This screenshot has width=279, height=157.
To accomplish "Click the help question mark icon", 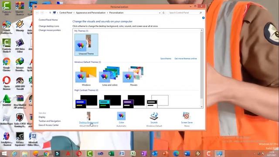I will (204, 18).
